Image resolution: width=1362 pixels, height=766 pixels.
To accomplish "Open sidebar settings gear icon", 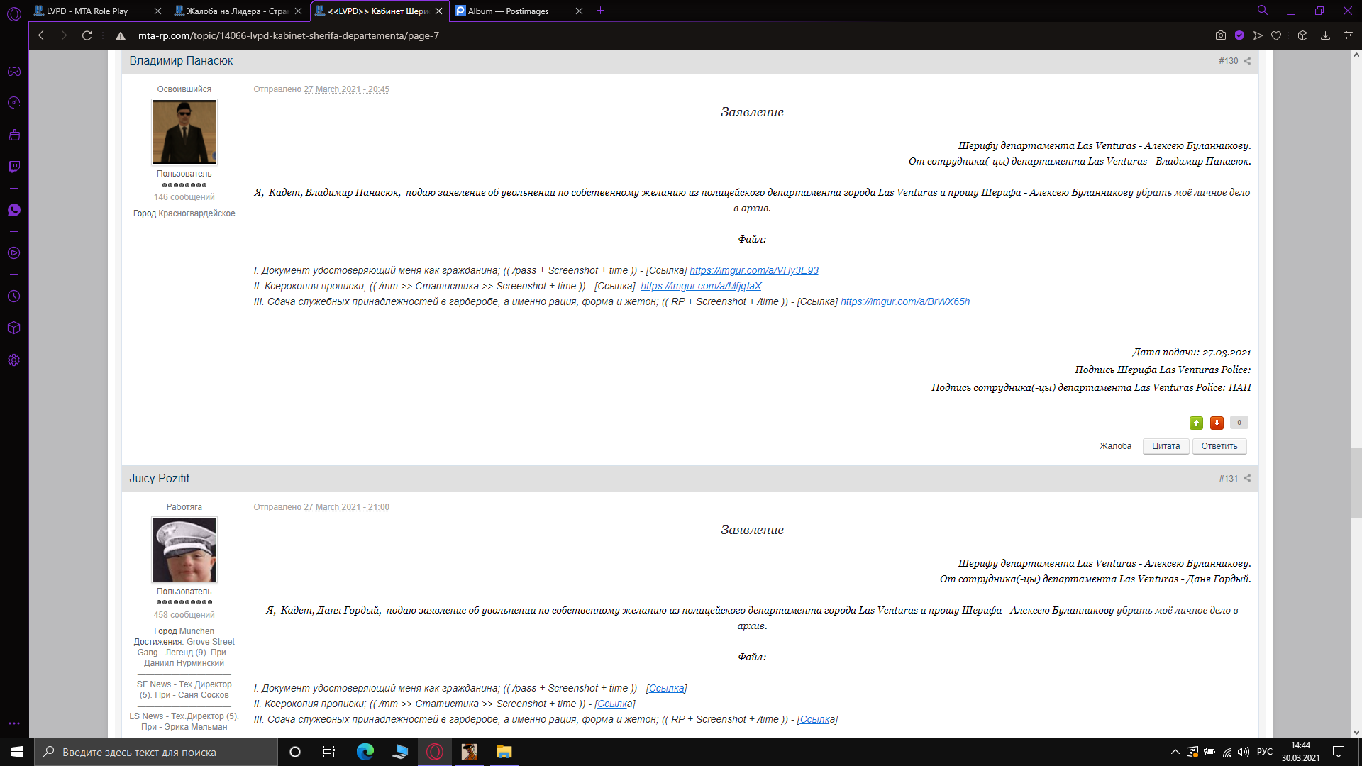I will (14, 360).
